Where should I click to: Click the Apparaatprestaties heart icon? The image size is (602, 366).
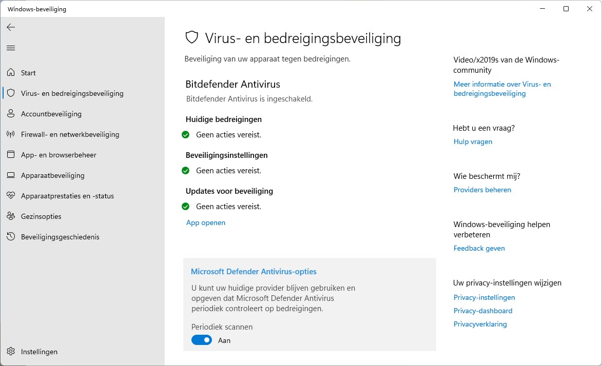point(11,196)
